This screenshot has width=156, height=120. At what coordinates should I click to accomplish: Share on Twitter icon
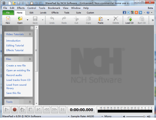(128, 13)
